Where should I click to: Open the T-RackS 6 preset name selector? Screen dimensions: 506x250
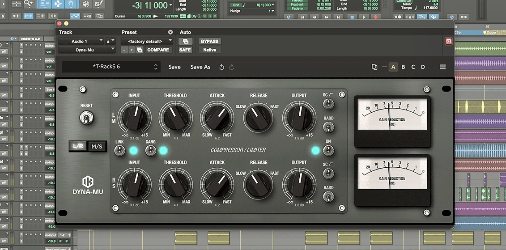111,67
